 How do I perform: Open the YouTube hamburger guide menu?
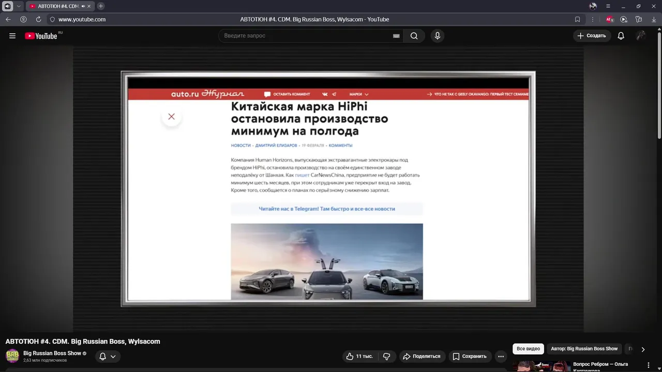tap(12, 36)
